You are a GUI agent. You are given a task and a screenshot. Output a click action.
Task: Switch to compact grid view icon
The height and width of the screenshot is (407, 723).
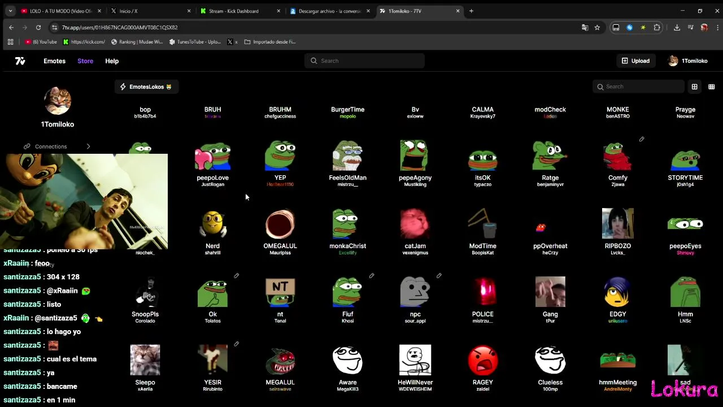click(x=712, y=86)
